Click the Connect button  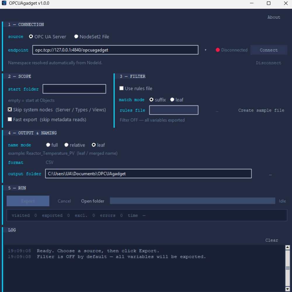[x=269, y=50]
